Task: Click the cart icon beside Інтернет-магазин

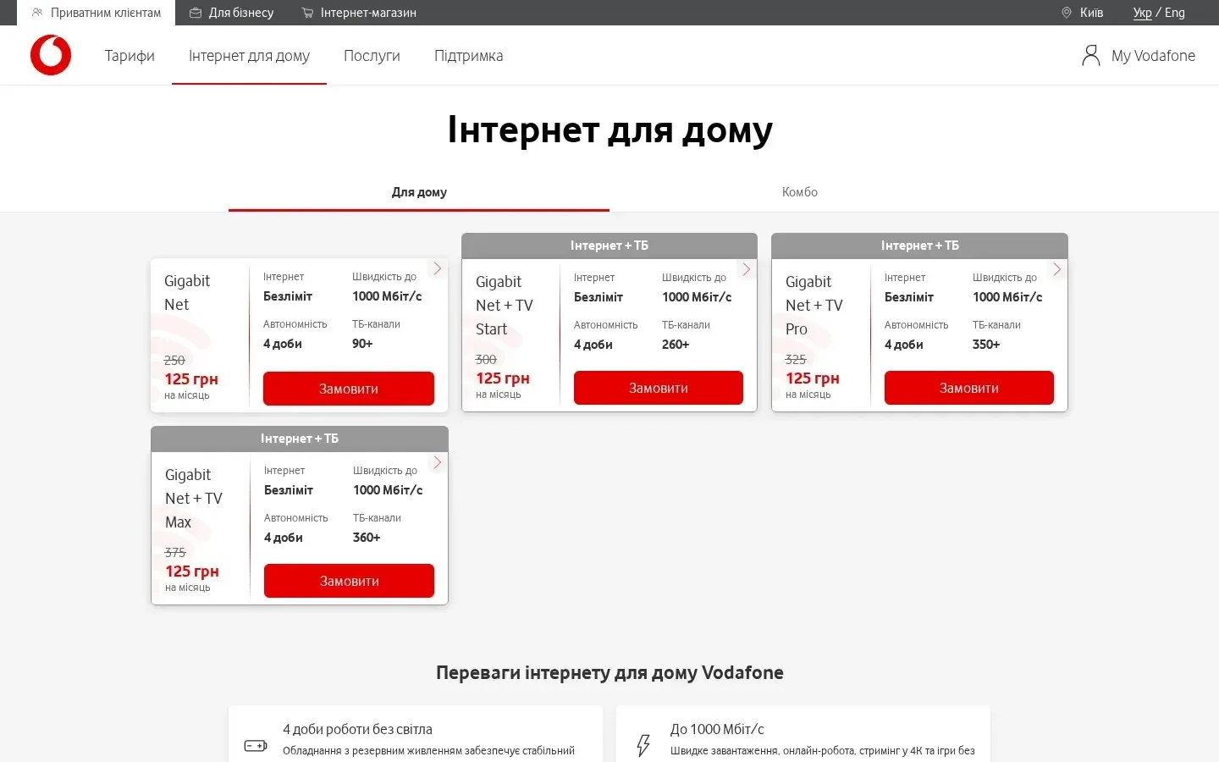Action: tap(307, 13)
